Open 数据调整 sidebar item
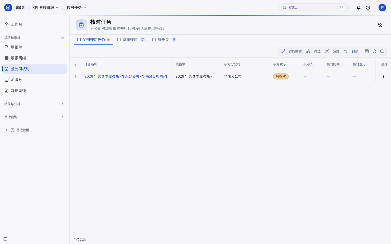 click(34, 91)
